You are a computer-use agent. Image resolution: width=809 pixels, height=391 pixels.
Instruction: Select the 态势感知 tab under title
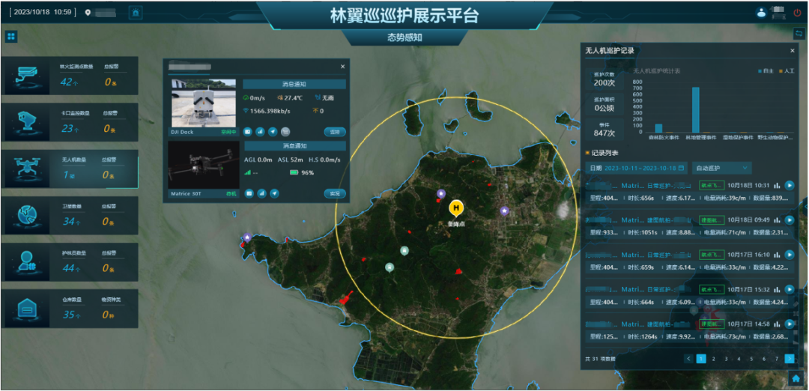(404, 37)
